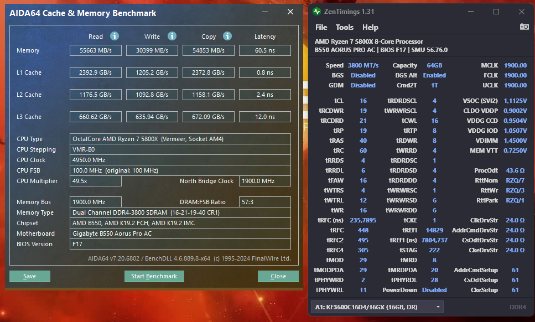Expand the A1 memory module dropdown
535x322 pixels.
(x=438, y=307)
